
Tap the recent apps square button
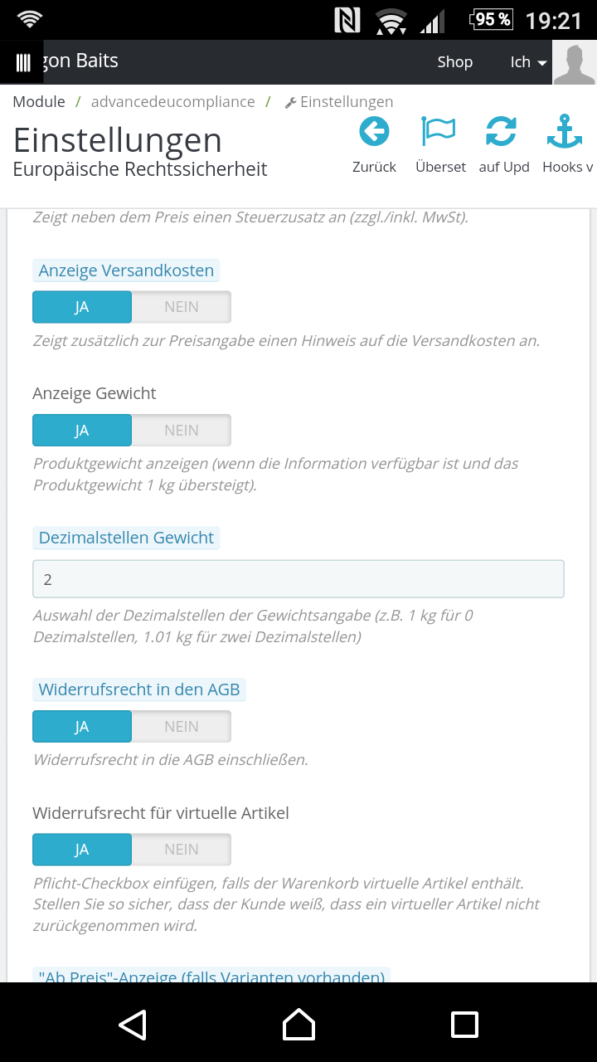(x=464, y=1025)
